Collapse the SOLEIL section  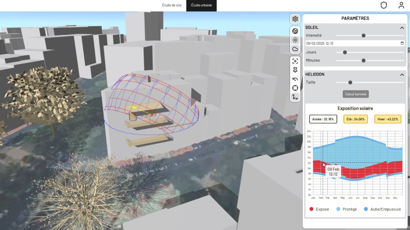tap(402, 28)
